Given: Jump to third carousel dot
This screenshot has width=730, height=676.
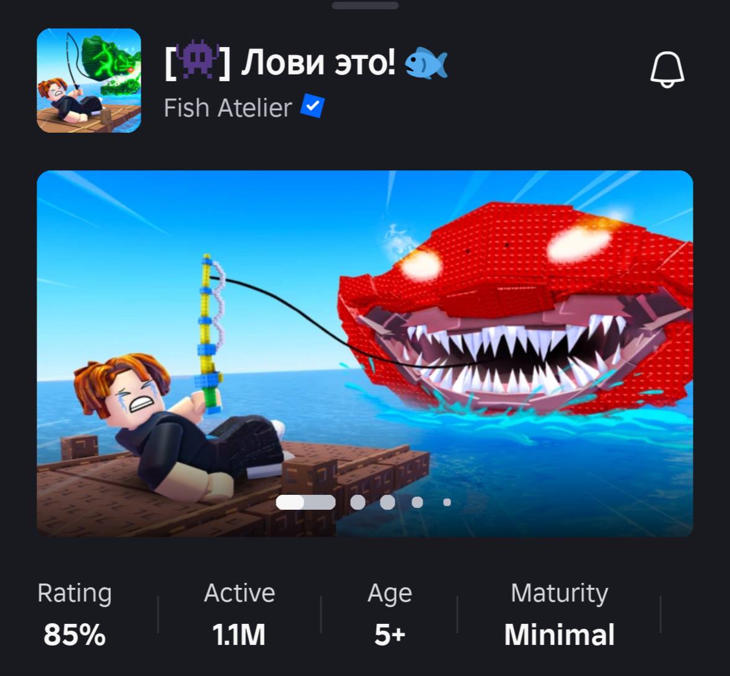Looking at the screenshot, I should pos(387,502).
